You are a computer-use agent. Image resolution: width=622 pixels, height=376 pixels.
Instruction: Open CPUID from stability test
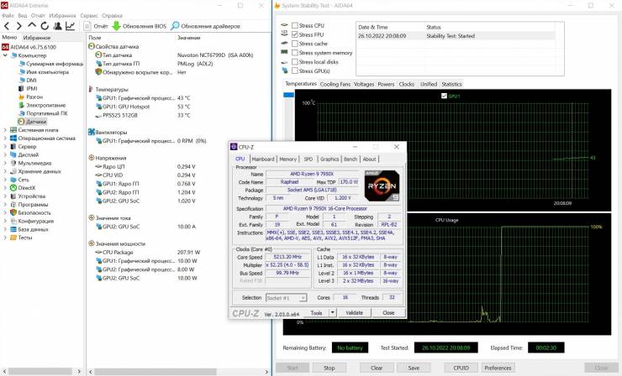coord(461,368)
